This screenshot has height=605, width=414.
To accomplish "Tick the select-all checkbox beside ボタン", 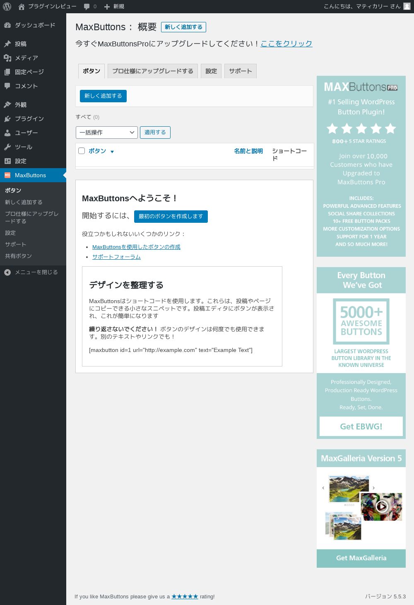I will tap(82, 151).
